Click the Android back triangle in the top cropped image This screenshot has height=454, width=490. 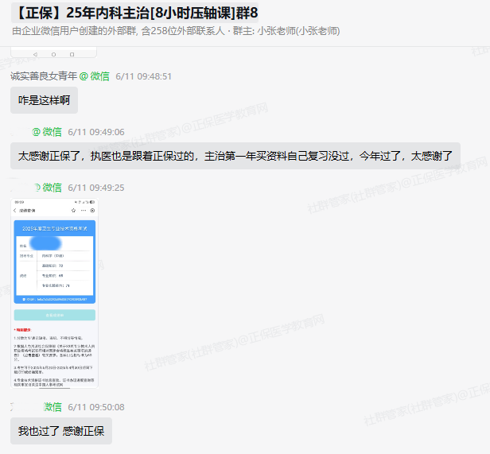33,54
